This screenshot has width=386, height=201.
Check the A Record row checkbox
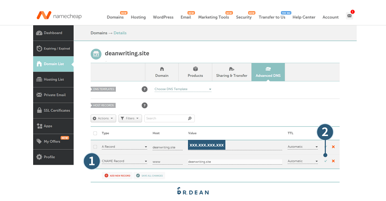coord(95,147)
